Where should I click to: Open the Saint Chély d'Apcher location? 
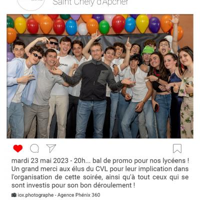(x=90, y=2)
